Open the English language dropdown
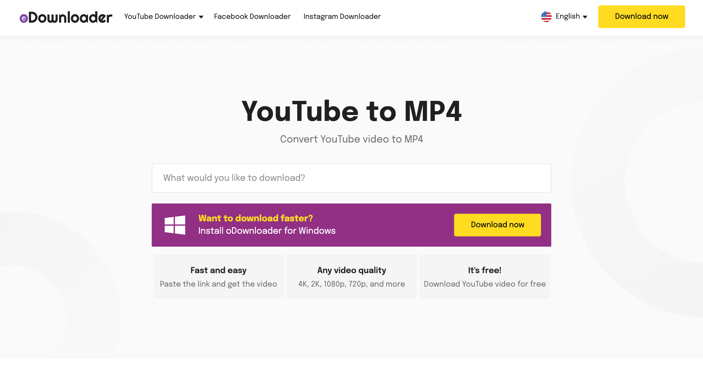Viewport: 703px width, 387px height. pyautogui.click(x=564, y=17)
